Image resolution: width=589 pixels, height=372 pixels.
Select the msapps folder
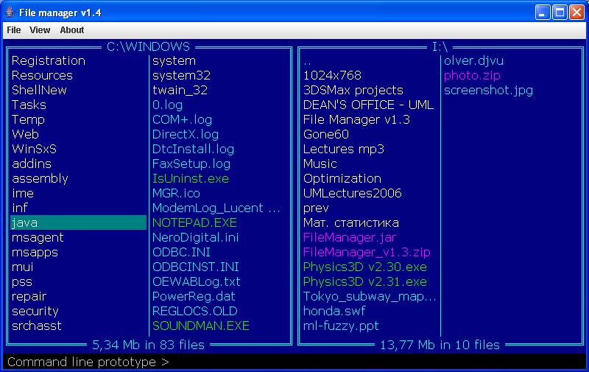click(x=35, y=252)
